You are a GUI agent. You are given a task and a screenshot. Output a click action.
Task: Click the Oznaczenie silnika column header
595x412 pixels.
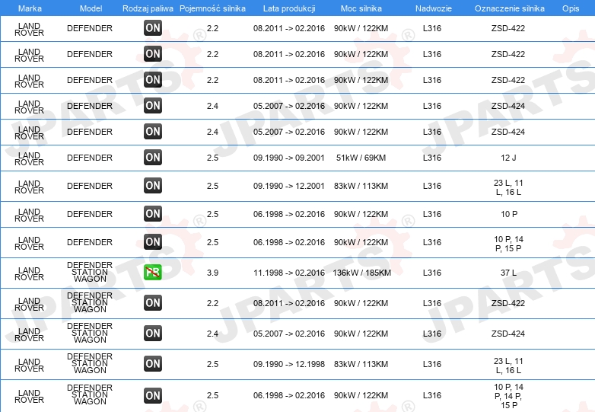510,8
